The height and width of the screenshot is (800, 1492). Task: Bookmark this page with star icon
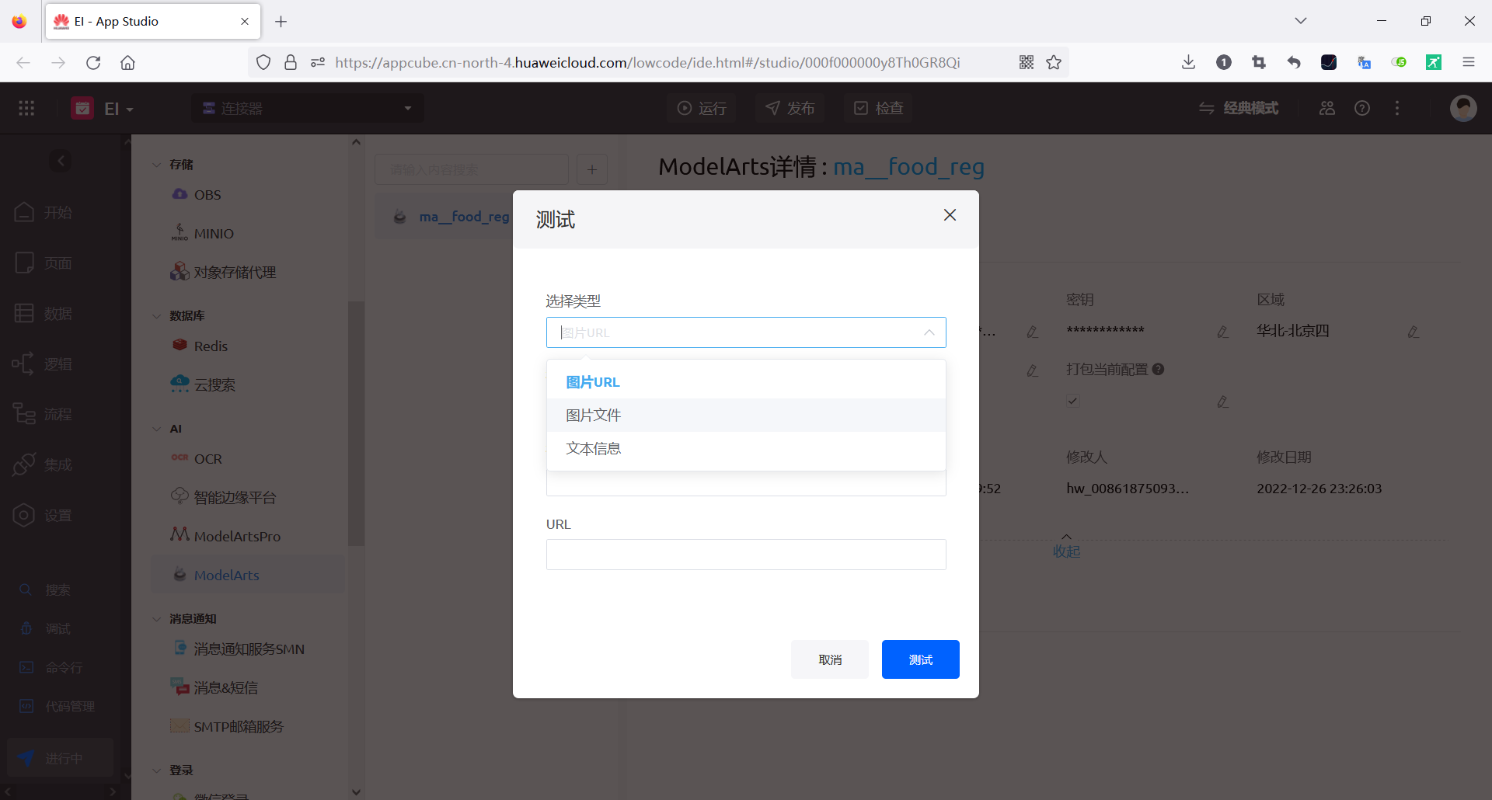tap(1054, 63)
